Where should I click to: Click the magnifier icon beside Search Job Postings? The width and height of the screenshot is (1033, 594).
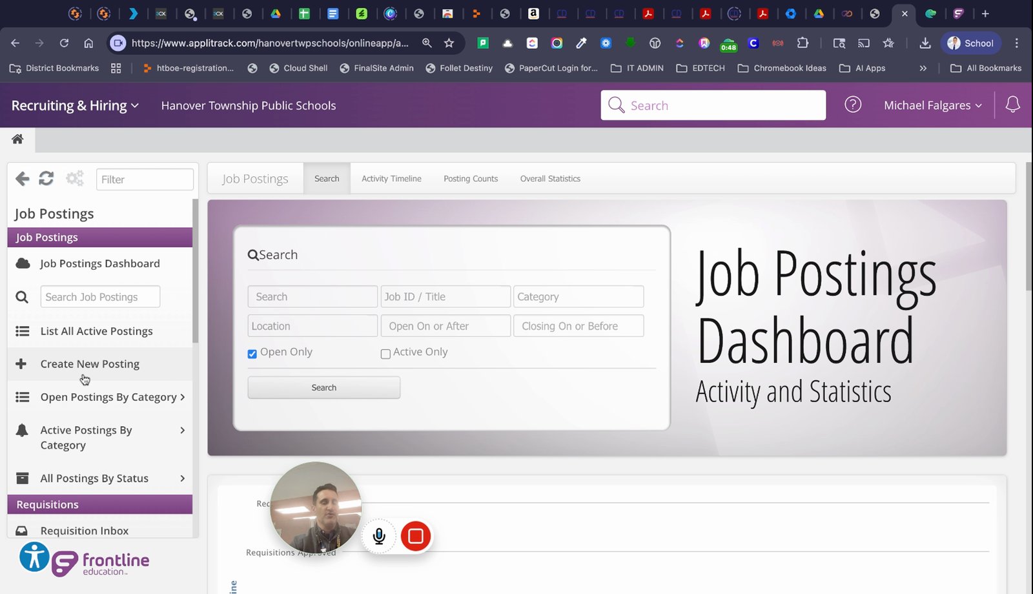click(x=22, y=297)
